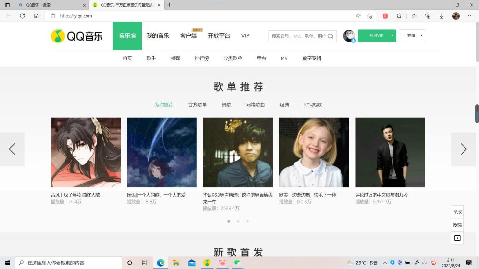479x269 pixels.
Task: Expand the 开通VIP dropdown arrow
Action: pyautogui.click(x=392, y=35)
